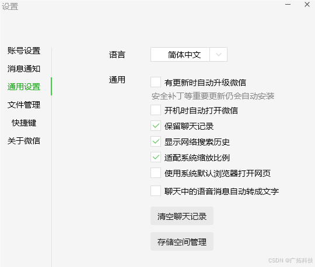
Task: Open the 简体中文 language combo box
Action: tap(189, 55)
